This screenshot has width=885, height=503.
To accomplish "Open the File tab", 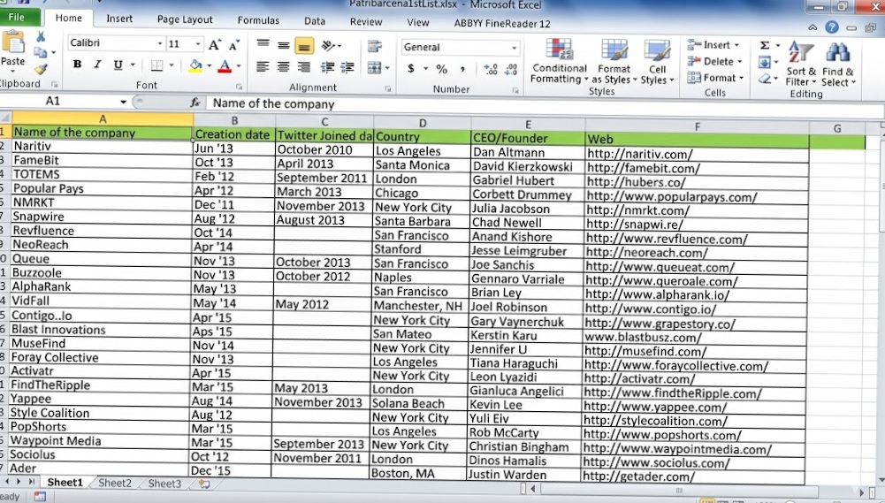I will pos(18,17).
